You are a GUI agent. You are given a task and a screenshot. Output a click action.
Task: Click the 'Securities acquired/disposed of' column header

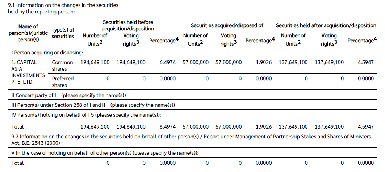point(227,25)
